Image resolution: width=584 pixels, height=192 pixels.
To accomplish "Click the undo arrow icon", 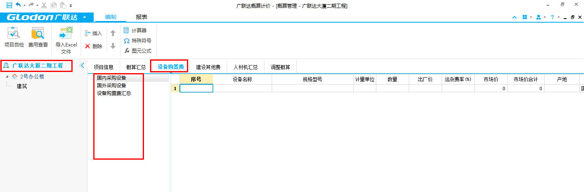I will point(18,6).
